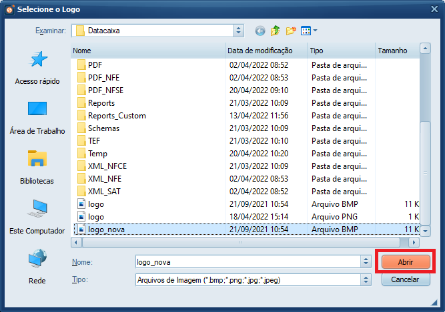The image size is (445, 312).
Task: Go to Área de Trabalho location
Action: [37, 118]
